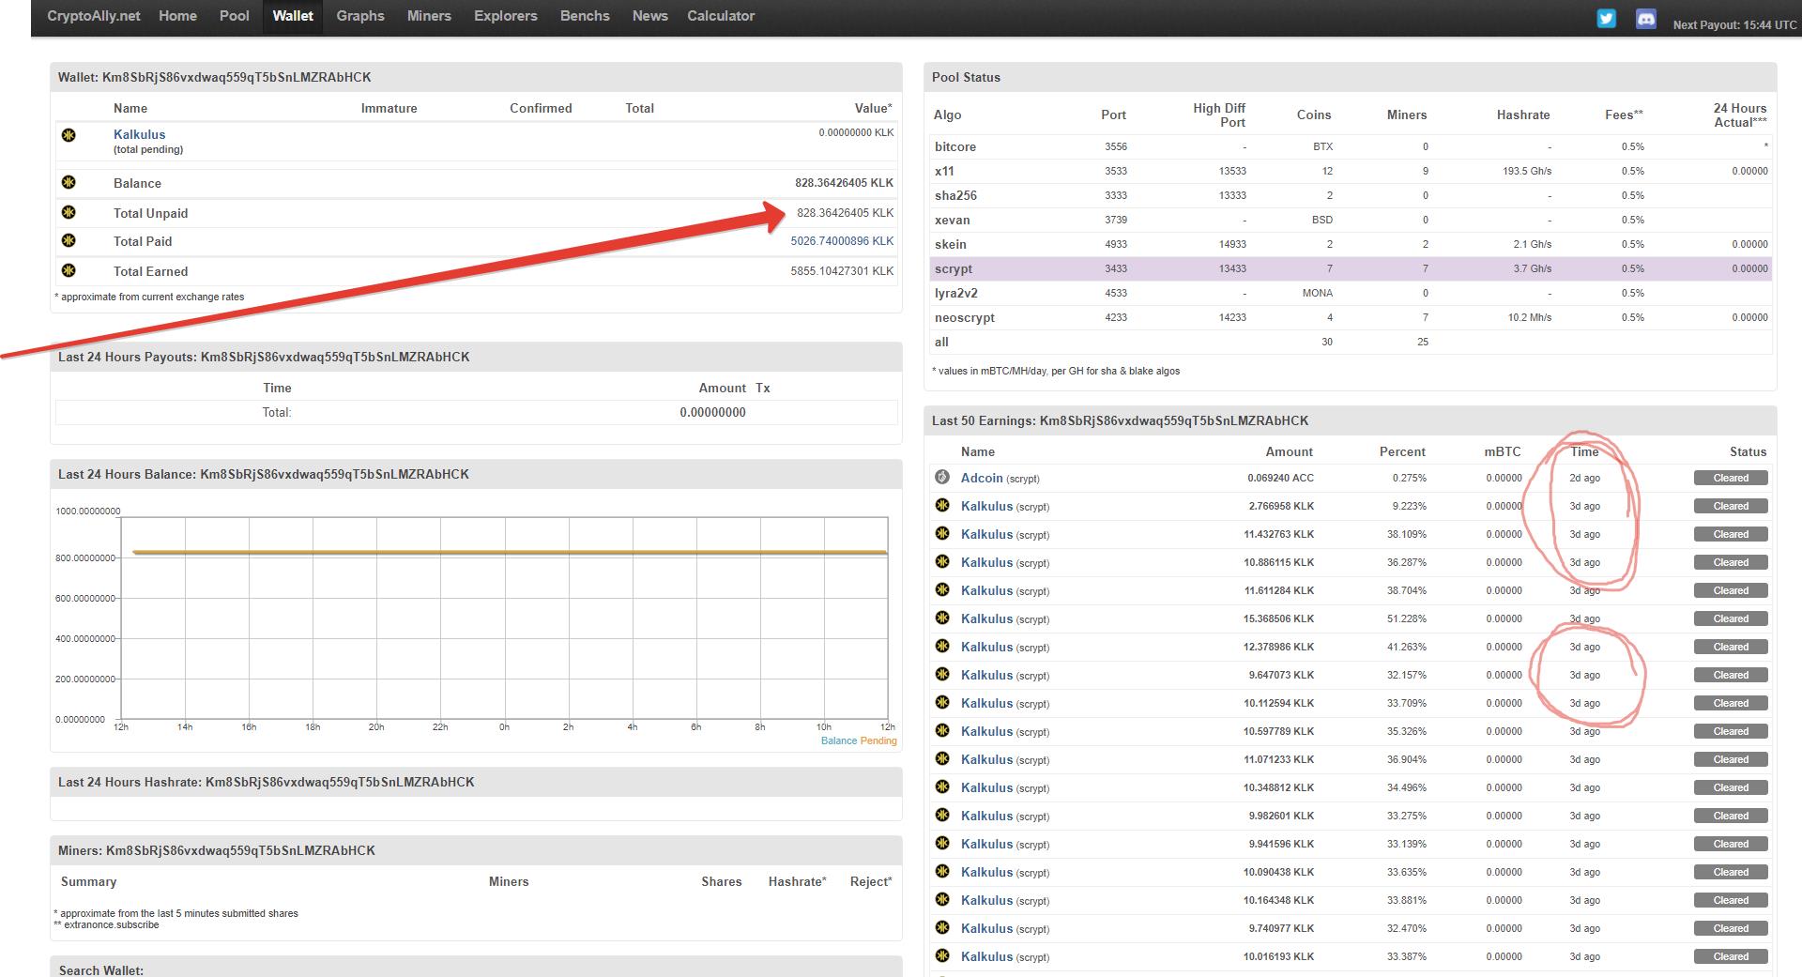Click the Cleared status for Adcoin
Image resolution: width=1802 pixels, height=977 pixels.
coord(1731,478)
